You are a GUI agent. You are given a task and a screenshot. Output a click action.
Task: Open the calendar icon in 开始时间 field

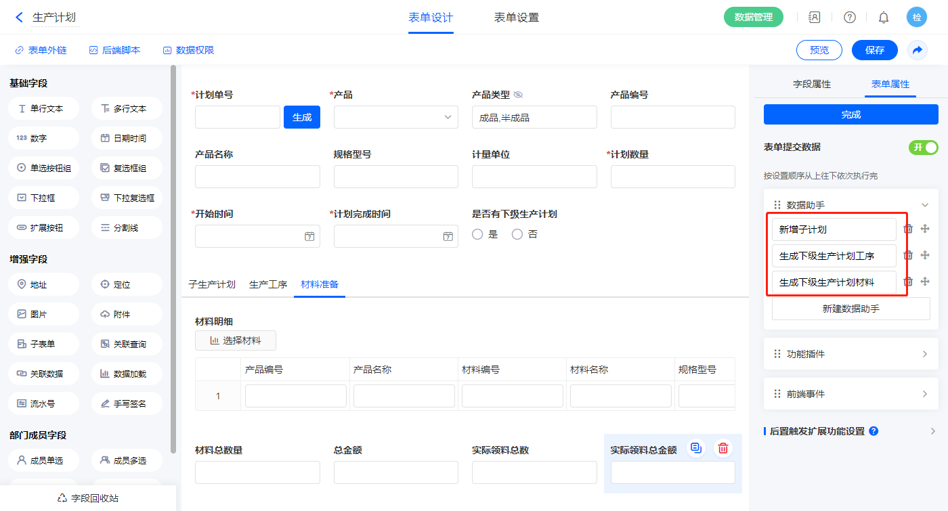click(x=309, y=236)
